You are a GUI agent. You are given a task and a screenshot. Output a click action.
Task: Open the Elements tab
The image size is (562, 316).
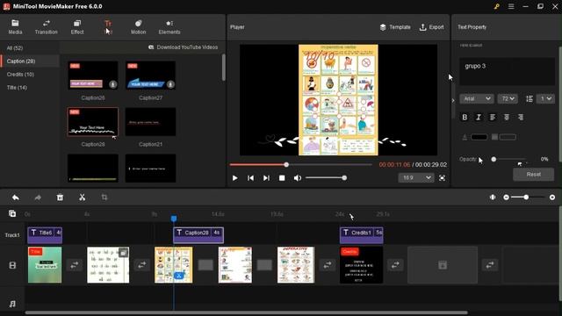tap(169, 27)
